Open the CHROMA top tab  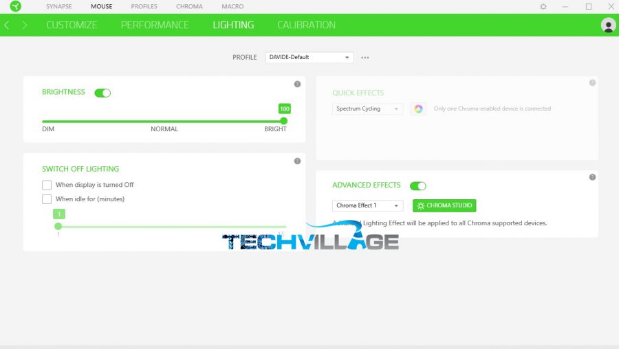click(x=190, y=6)
